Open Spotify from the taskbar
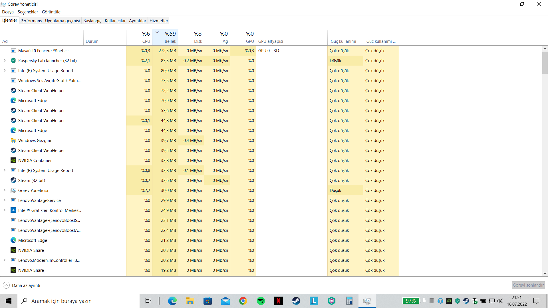This screenshot has height=308, width=548. coord(261,301)
